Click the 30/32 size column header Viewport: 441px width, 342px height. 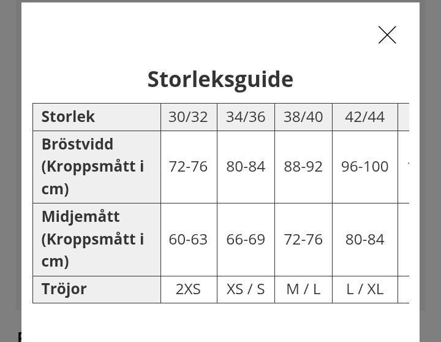188,116
